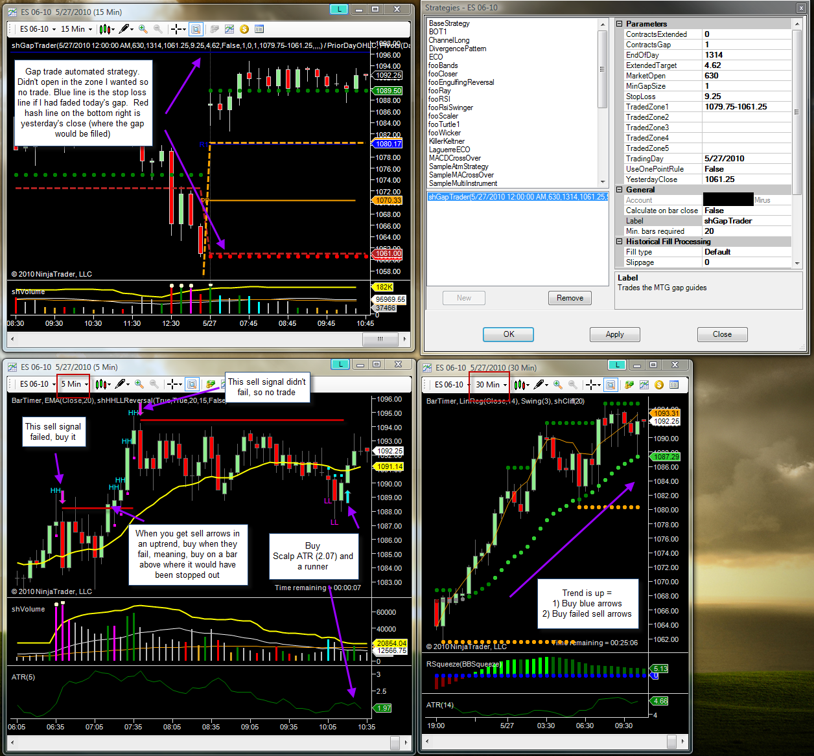The image size is (814, 756).
Task: Toggle the L link button on 15 Min chart
Action: 340,9
